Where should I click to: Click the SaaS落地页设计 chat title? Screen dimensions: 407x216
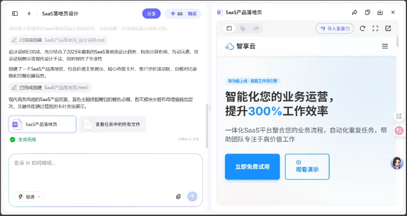pyautogui.click(x=60, y=14)
